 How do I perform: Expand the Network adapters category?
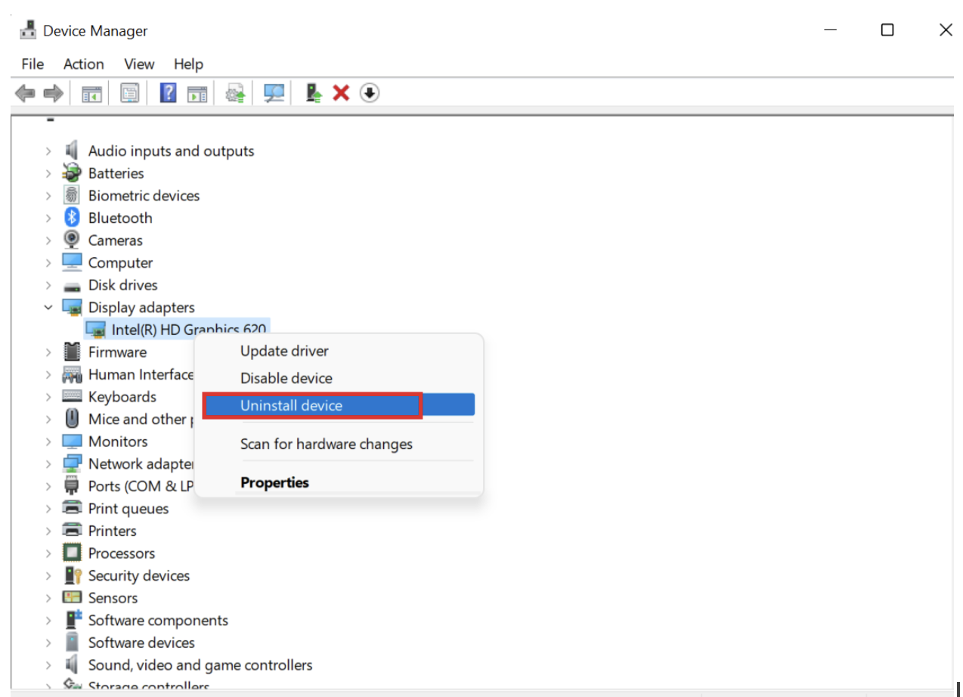[48, 463]
